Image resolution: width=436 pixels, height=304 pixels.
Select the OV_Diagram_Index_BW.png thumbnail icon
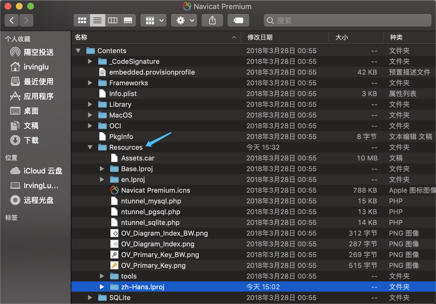[x=114, y=233]
